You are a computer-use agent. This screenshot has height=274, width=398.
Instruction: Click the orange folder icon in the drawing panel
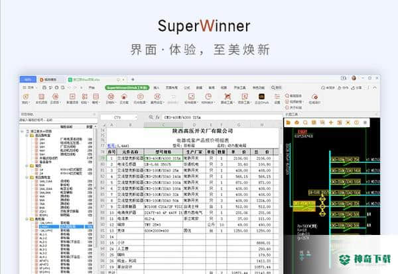coord(288,122)
